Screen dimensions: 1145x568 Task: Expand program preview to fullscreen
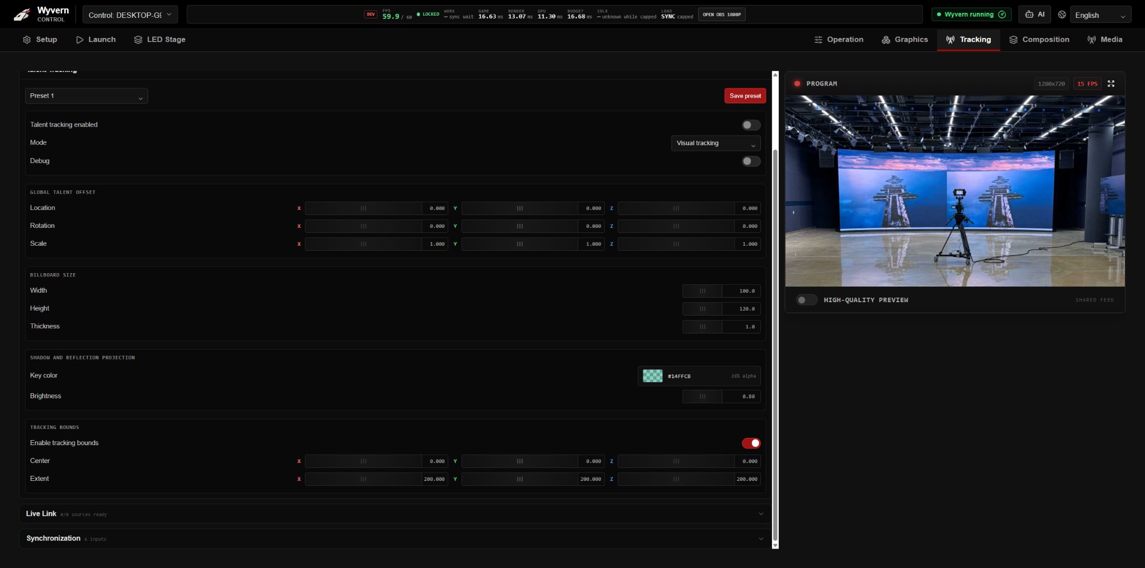coord(1111,84)
